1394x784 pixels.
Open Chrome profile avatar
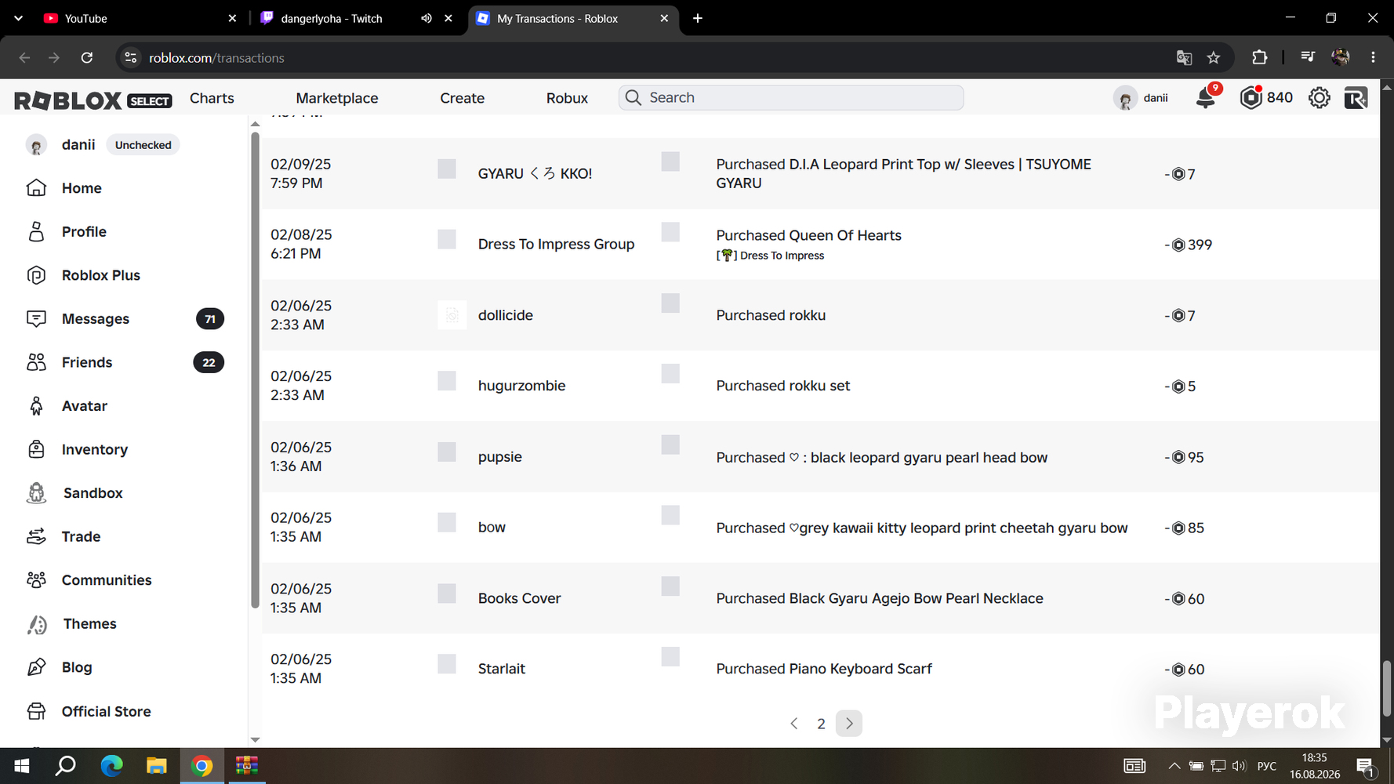[x=1340, y=57]
